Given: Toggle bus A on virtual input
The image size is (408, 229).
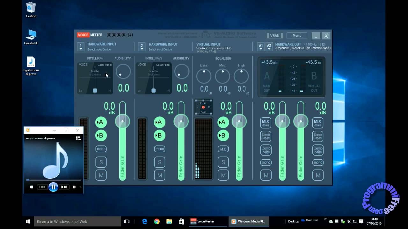Looking at the screenshot, I should (223, 122).
